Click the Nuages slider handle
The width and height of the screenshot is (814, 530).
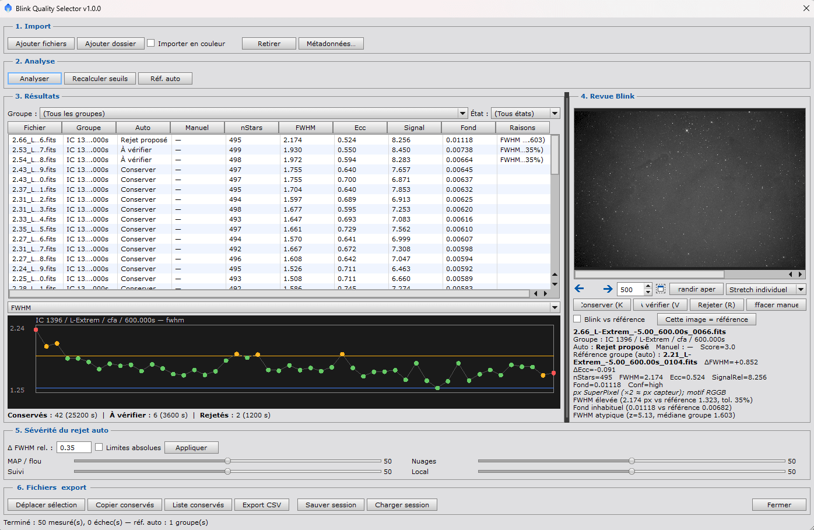point(631,461)
